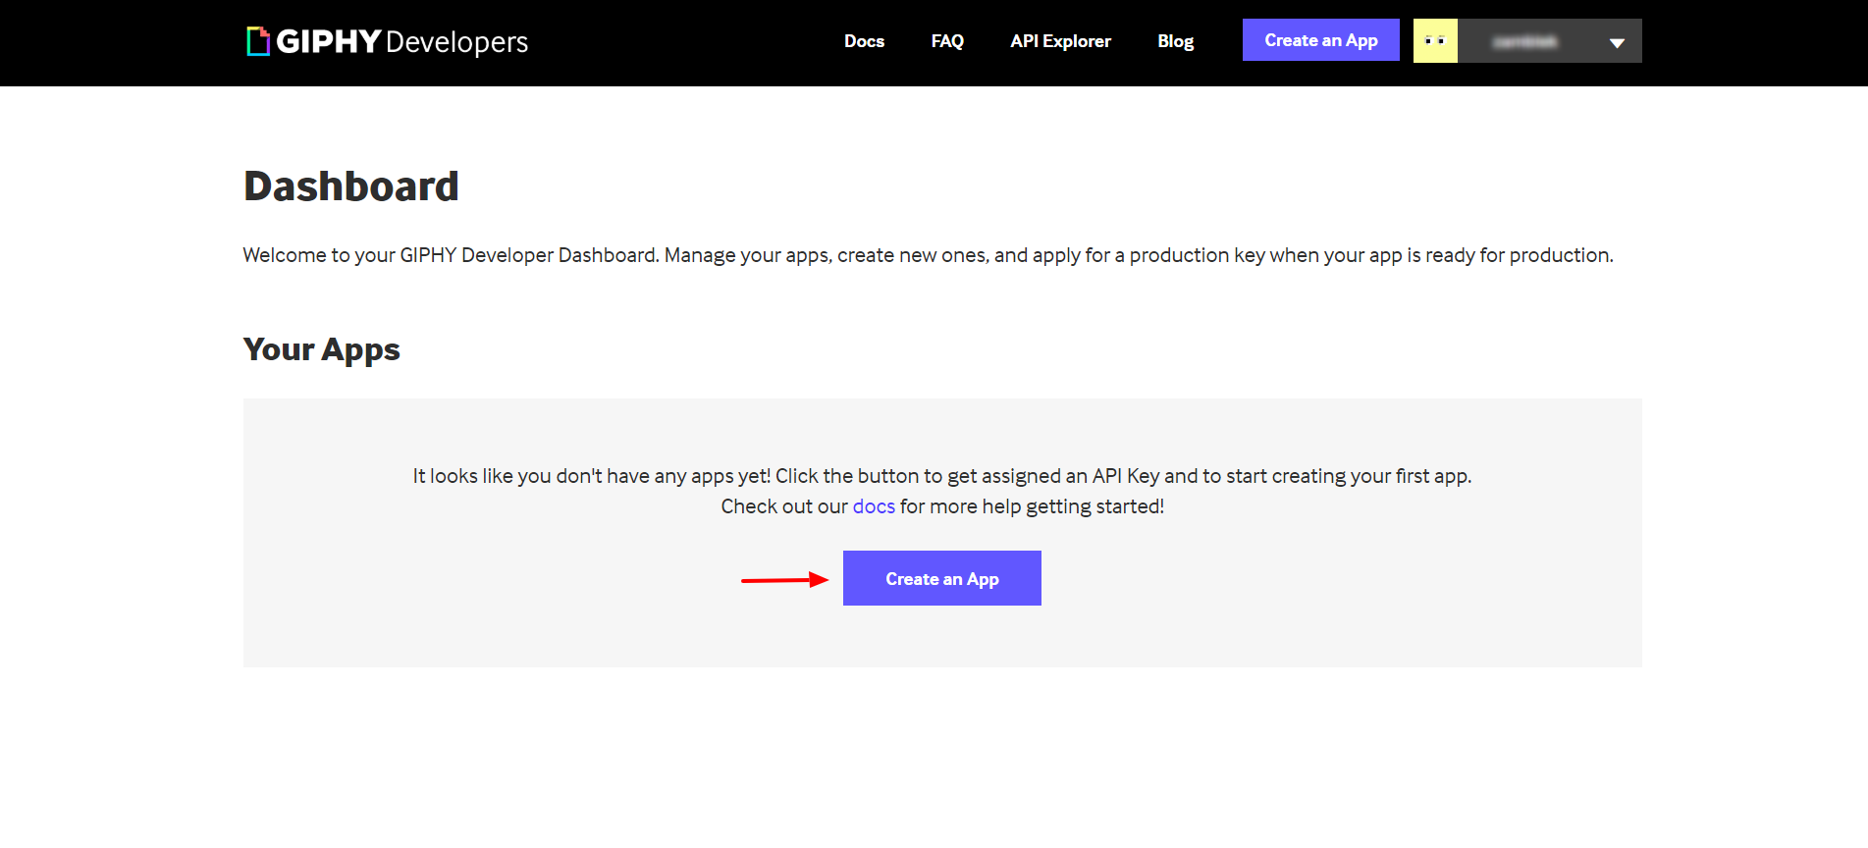This screenshot has height=848, width=1868.
Task: Click the 'Check out our' text
Action: coord(784,506)
